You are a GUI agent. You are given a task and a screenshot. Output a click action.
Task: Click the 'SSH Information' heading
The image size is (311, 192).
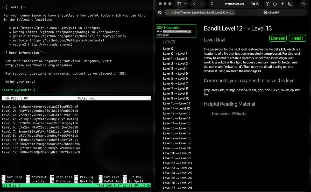[x=168, y=27]
